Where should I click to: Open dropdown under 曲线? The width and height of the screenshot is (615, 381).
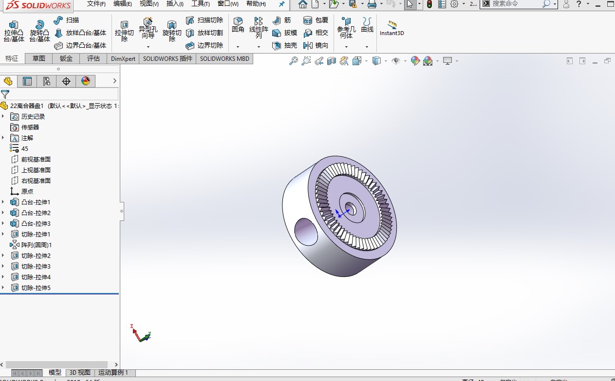pos(367,47)
